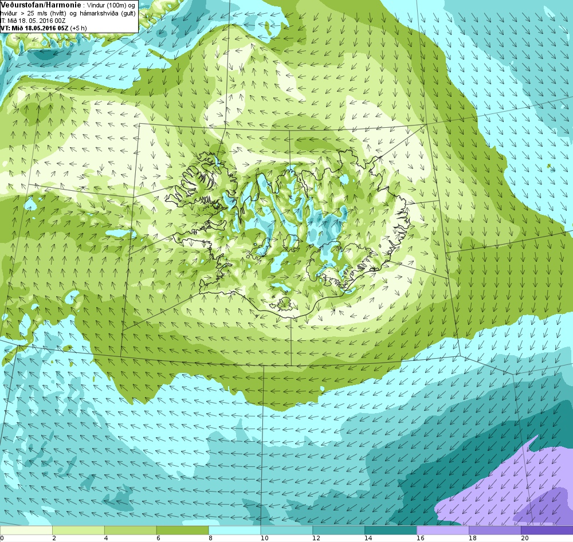Screen dimensions: 573x542
Task: Click legend scale label '16'
Action: coord(421,538)
